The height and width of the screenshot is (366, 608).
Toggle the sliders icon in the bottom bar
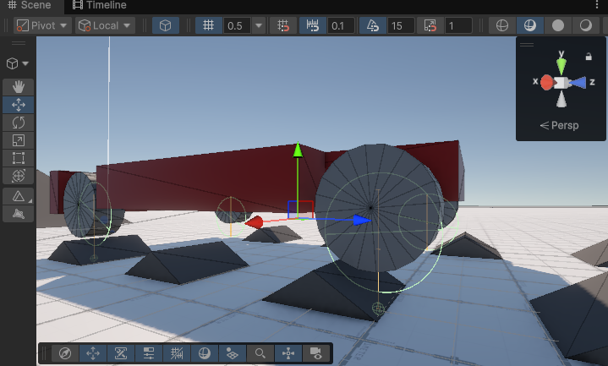[149, 353]
